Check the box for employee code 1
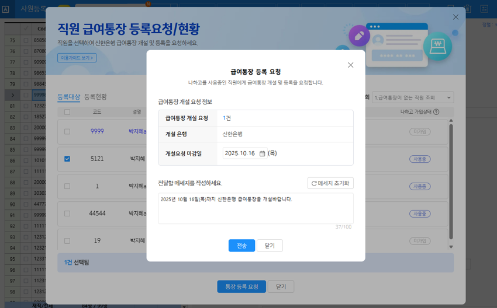Image resolution: width=497 pixels, height=308 pixels. tap(67, 186)
